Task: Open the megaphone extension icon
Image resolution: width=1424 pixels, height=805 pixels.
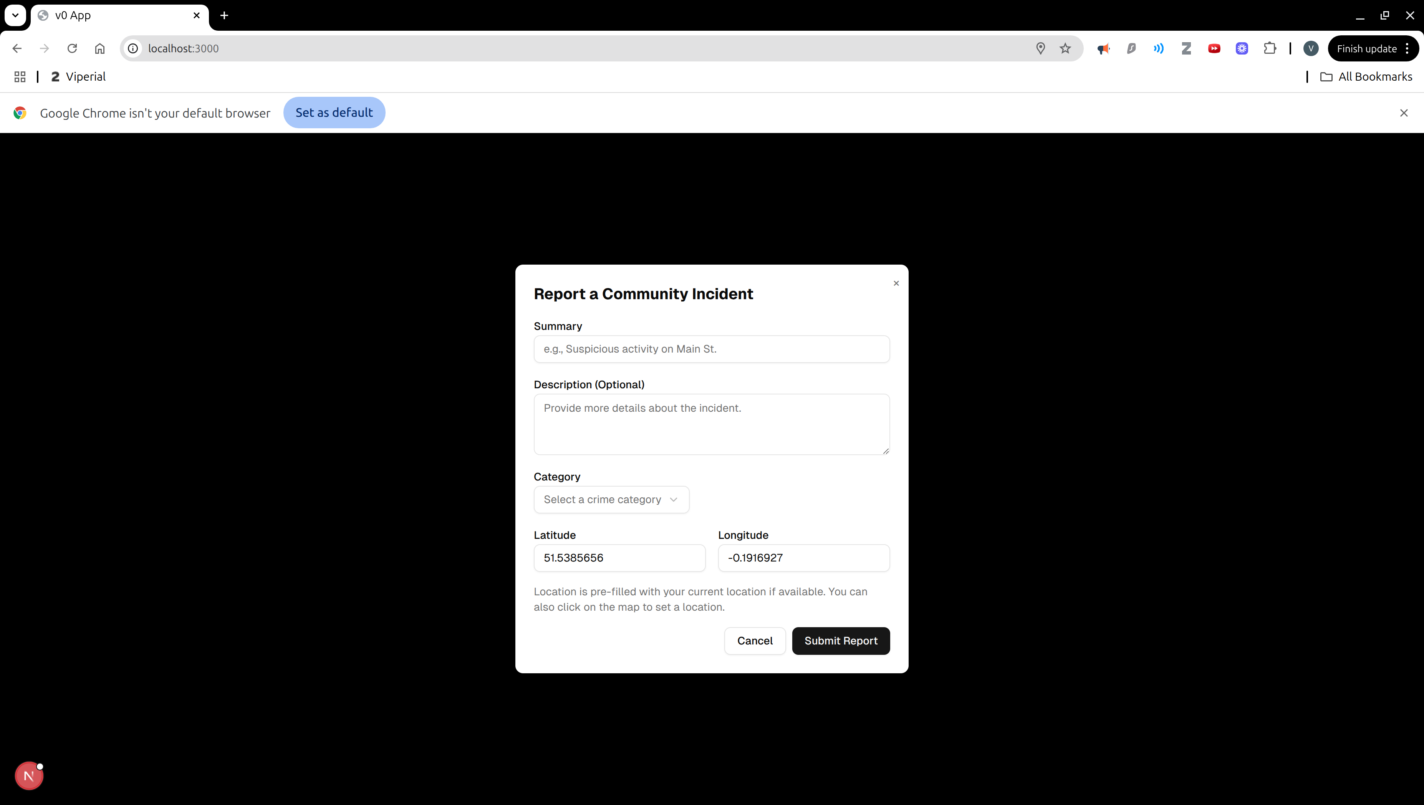Action: (x=1103, y=49)
